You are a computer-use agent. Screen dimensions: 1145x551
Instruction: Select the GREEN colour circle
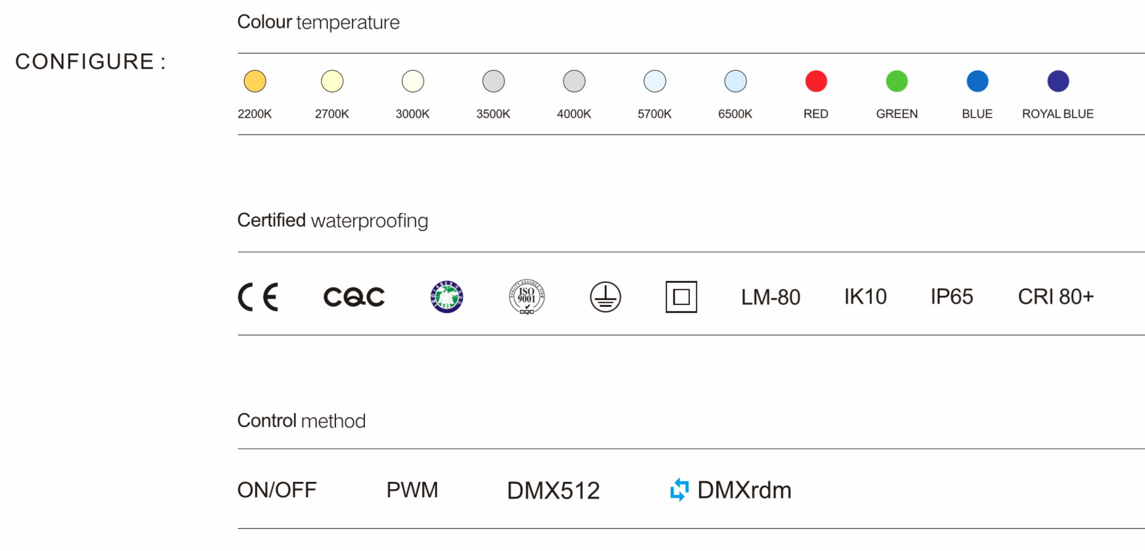point(897,81)
